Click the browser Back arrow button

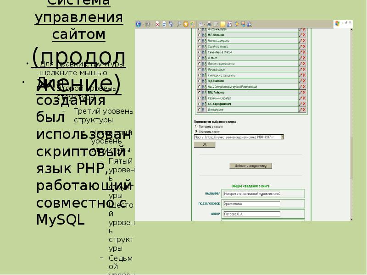point(138,24)
